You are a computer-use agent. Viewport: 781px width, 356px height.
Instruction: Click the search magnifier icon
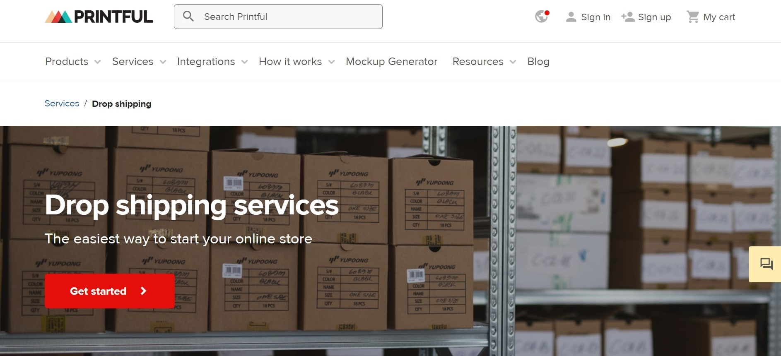[x=188, y=17]
